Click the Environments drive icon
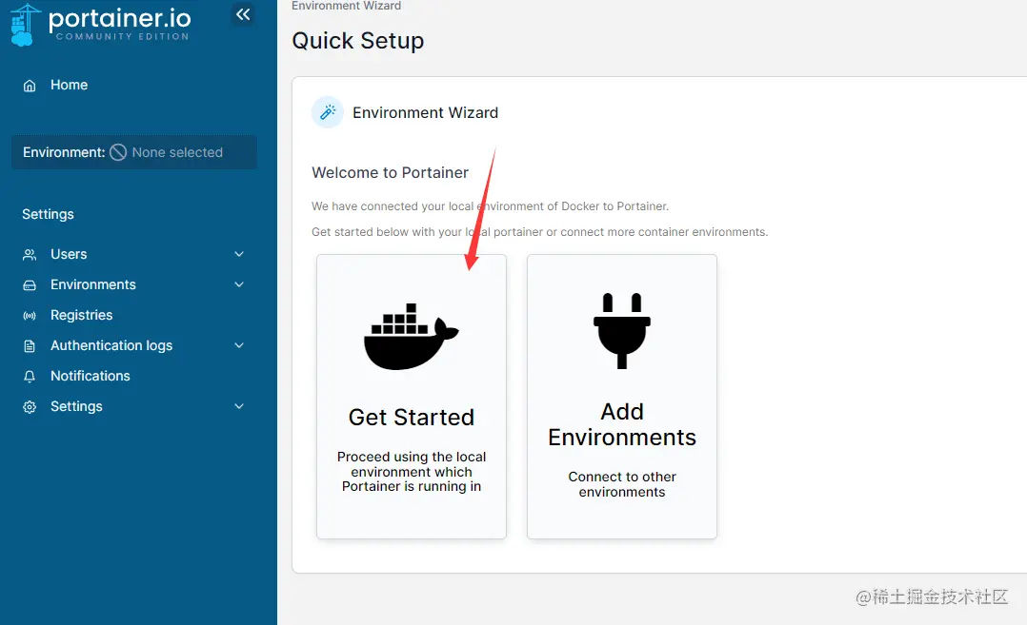 pyautogui.click(x=30, y=285)
